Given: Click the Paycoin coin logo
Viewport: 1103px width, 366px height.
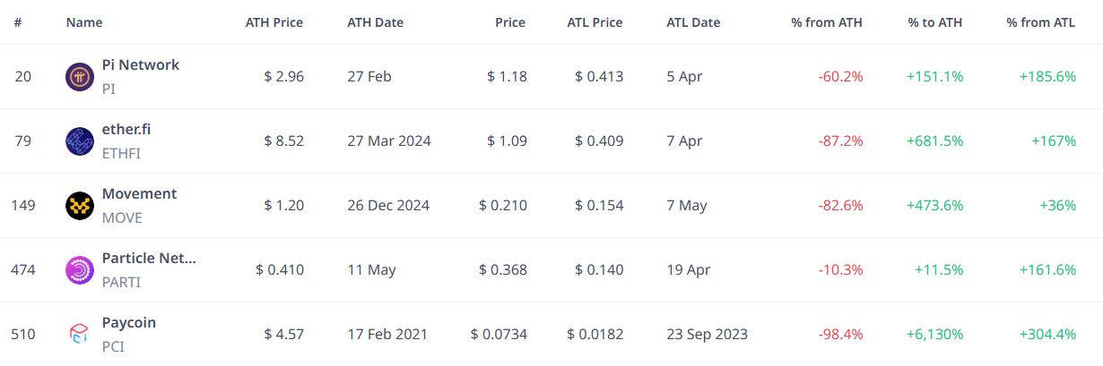Looking at the screenshot, I should point(80,335).
